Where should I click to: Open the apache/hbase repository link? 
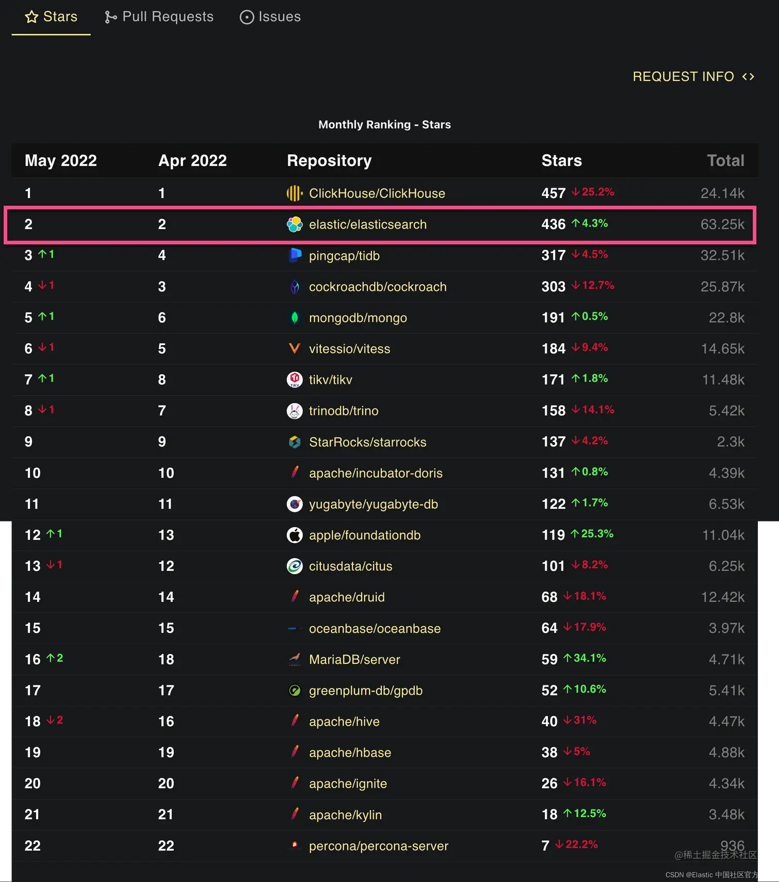(350, 753)
